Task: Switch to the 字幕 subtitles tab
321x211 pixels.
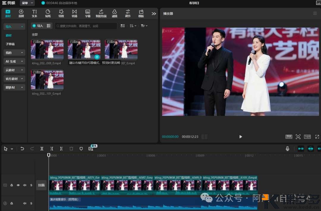Action: tap(88, 13)
